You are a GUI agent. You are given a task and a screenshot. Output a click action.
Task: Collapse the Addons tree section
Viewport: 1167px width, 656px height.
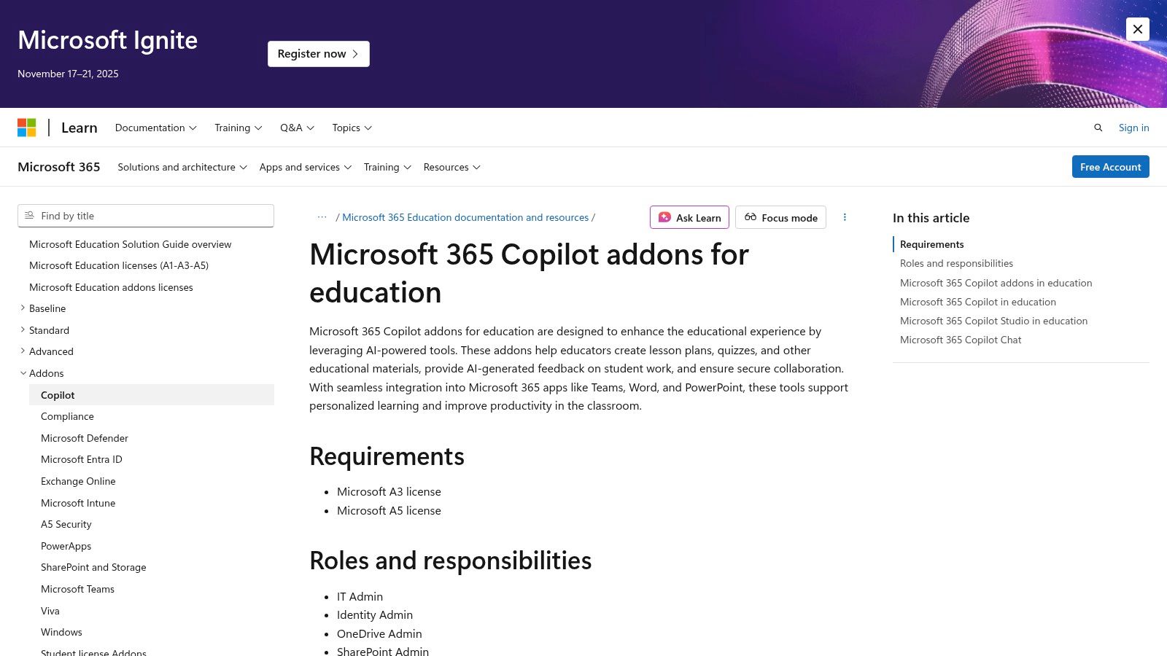23,373
